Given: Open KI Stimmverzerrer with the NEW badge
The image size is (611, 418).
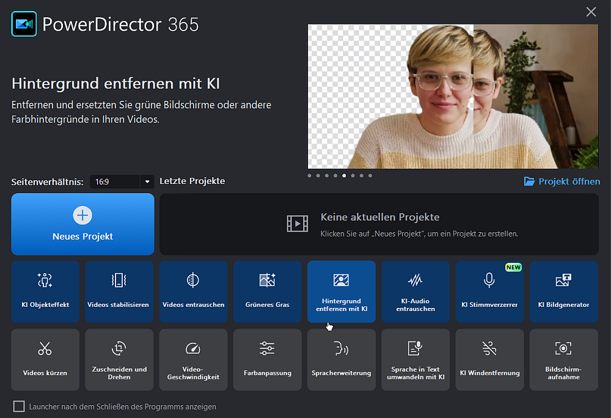Looking at the screenshot, I should pos(489,291).
